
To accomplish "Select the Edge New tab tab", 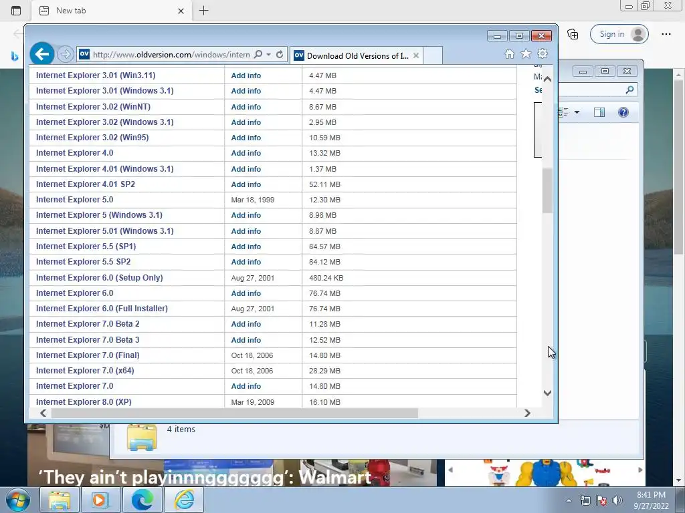I will tap(112, 11).
